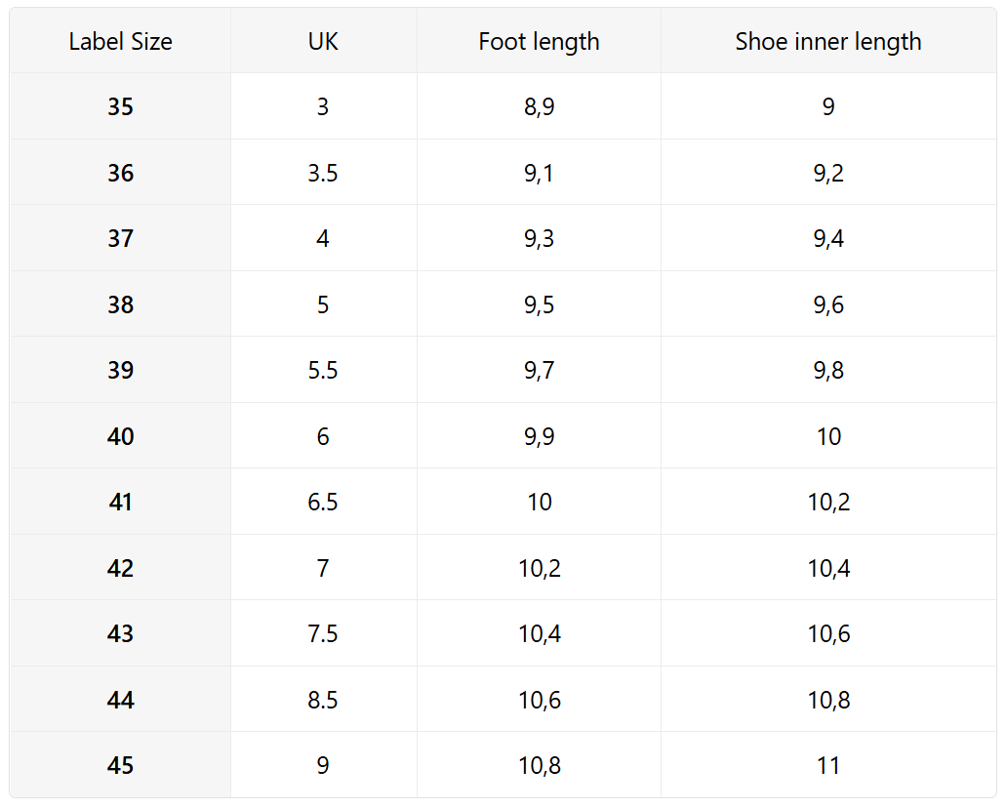The height and width of the screenshot is (809, 1007).
Task: Select label size 35 cell
Action: 120,107
